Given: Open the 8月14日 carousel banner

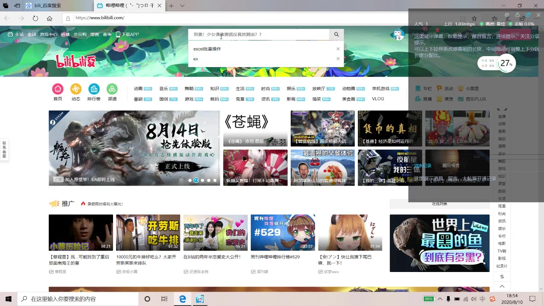Looking at the screenshot, I should point(134,148).
